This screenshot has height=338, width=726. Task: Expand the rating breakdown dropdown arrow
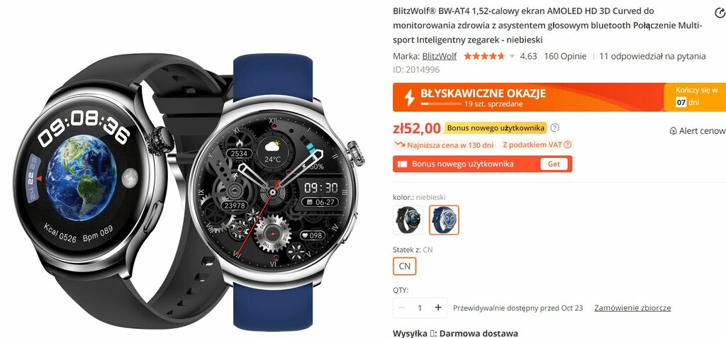[512, 57]
